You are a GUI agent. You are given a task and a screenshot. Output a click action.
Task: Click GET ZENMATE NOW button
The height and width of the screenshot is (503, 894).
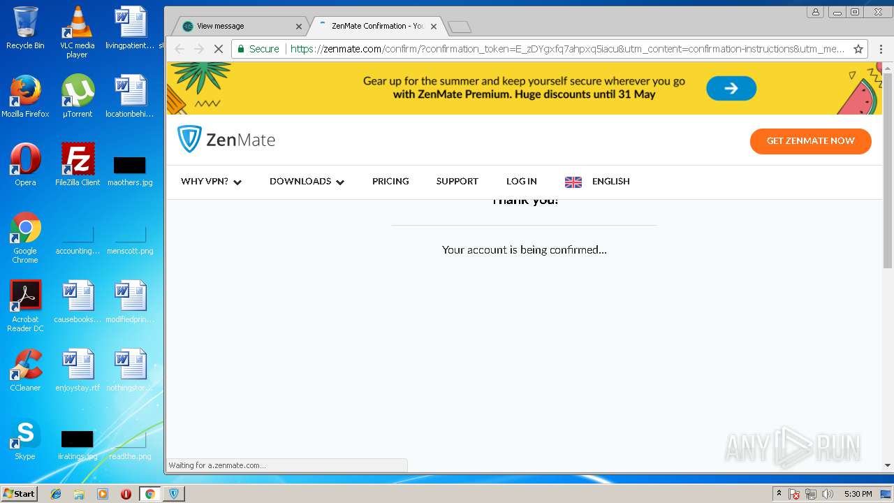(x=811, y=141)
